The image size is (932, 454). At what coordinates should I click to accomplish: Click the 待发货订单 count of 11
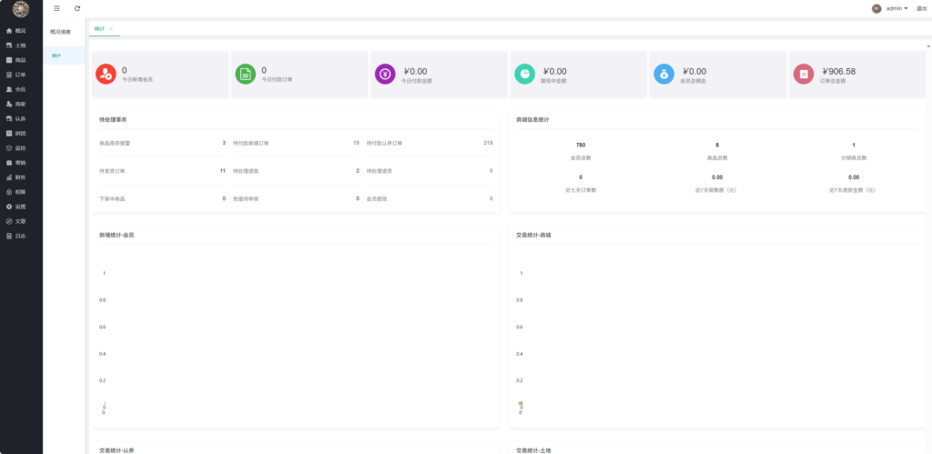click(x=222, y=170)
